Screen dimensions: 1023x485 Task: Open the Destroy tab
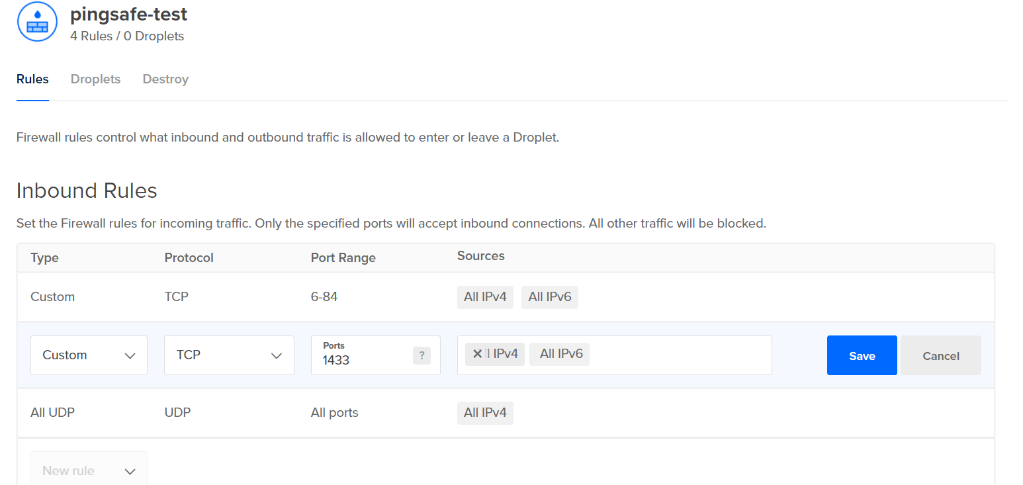pyautogui.click(x=165, y=79)
